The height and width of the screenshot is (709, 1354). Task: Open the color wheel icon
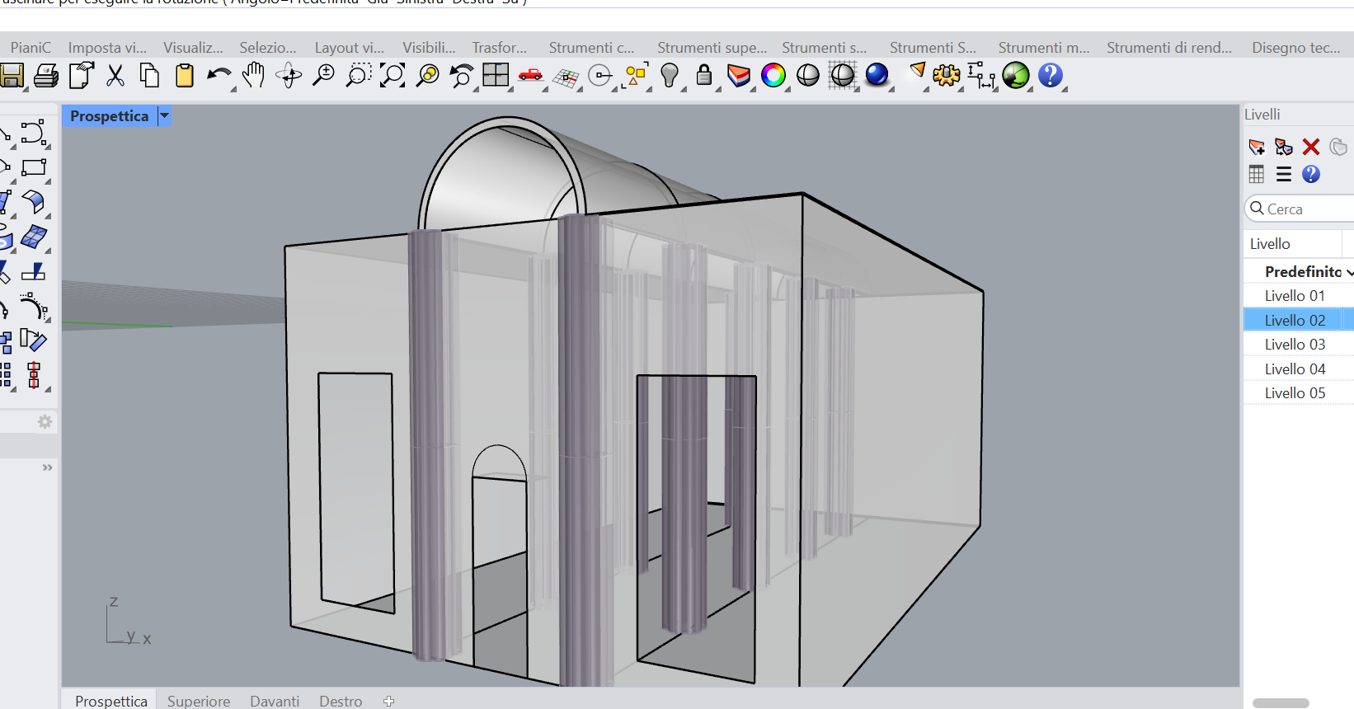tap(773, 76)
